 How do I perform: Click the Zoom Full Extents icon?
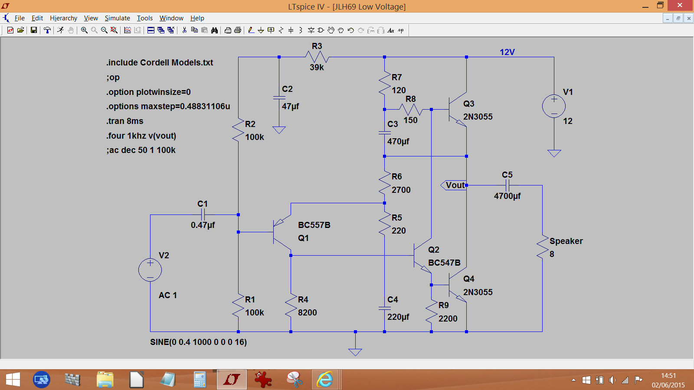[114, 30]
